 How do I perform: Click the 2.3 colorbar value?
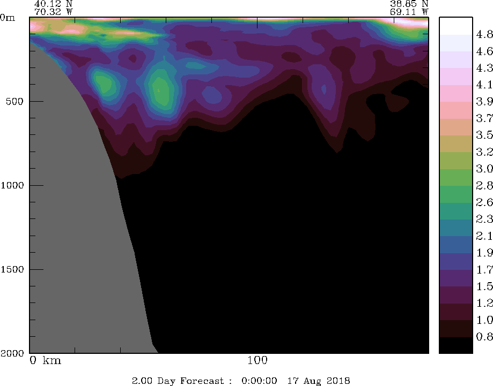[484, 219]
